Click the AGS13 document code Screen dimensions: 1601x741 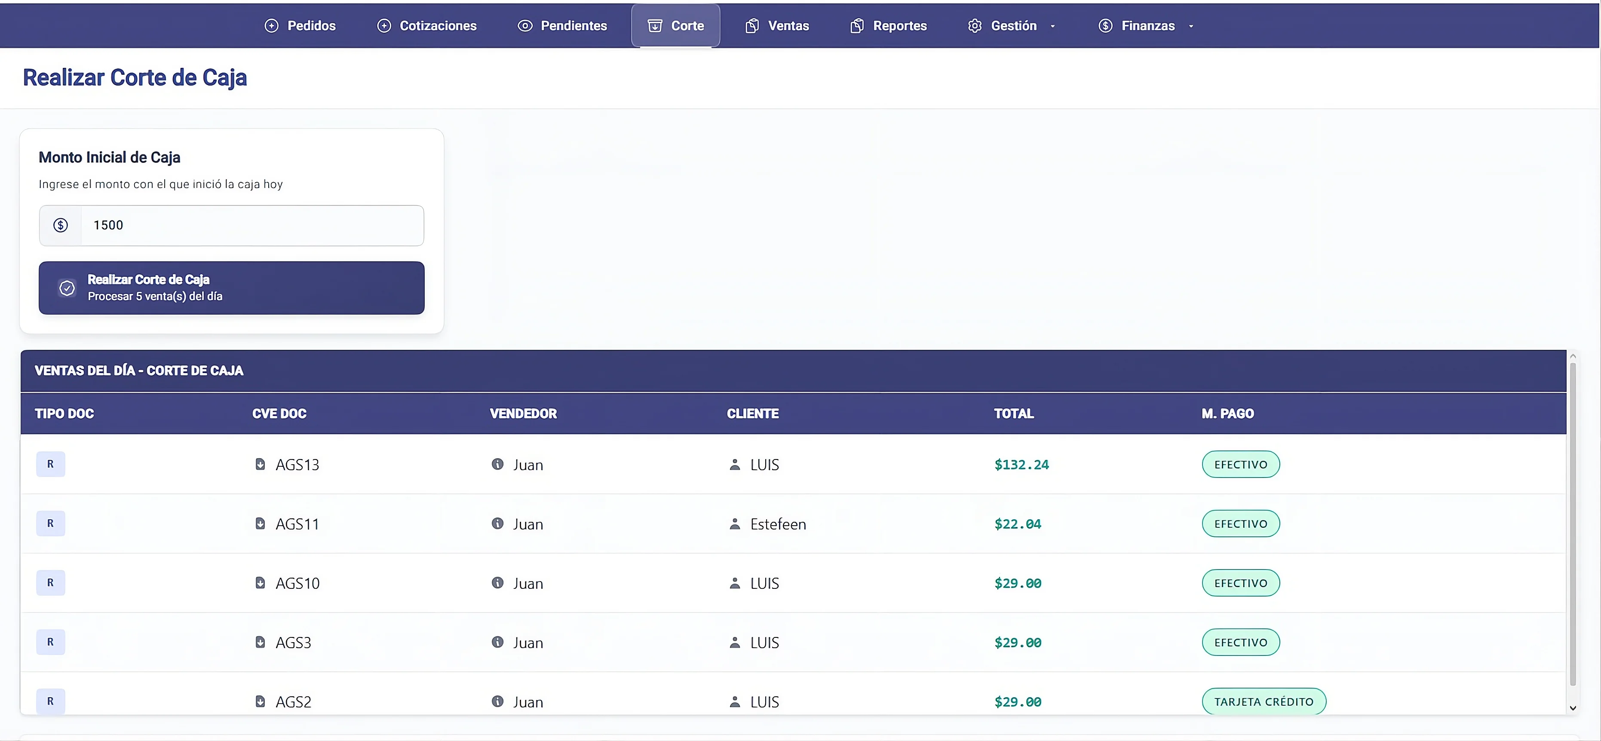point(297,465)
